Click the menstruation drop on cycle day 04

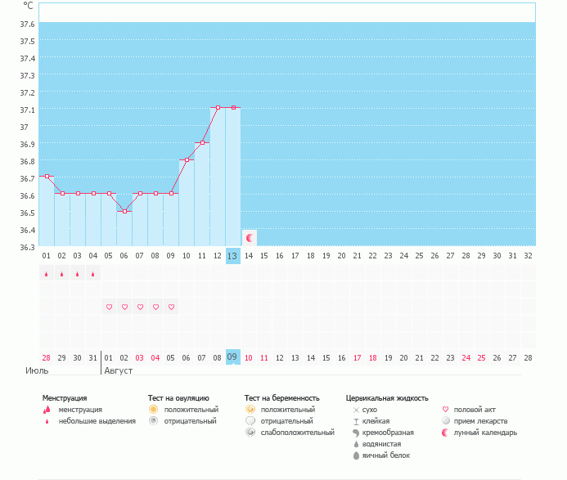click(x=92, y=274)
